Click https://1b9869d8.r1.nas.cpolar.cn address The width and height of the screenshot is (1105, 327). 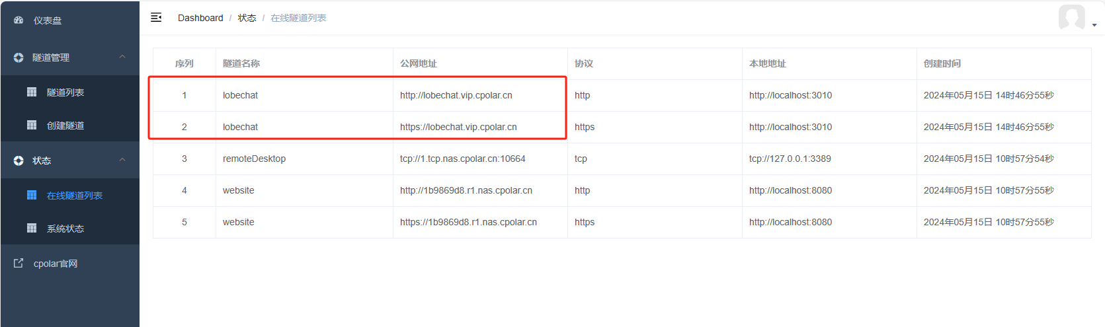click(468, 222)
